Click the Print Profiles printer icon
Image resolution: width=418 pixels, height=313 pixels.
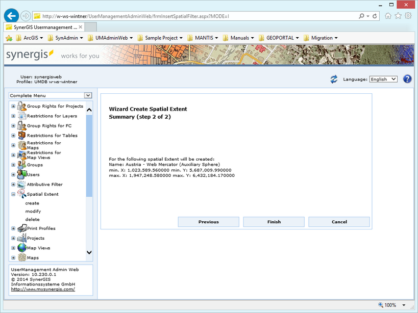(x=21, y=228)
